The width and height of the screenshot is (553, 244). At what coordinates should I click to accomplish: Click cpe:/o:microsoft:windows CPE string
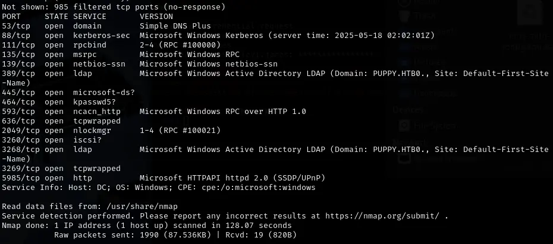tap(259, 188)
